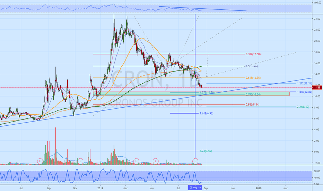This screenshot has height=191, width=323.
Task: Click the 1.272(10.70) label inside green zone
Action: point(207,93)
